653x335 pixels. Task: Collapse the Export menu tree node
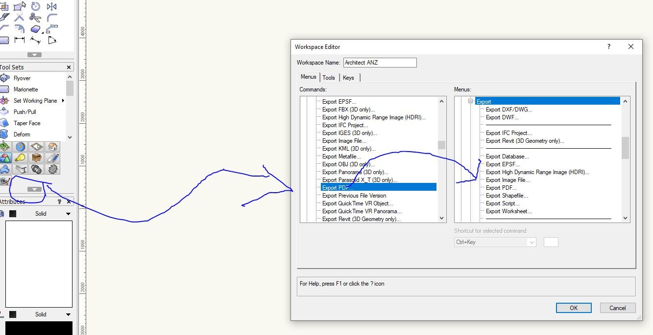pyautogui.click(x=471, y=101)
